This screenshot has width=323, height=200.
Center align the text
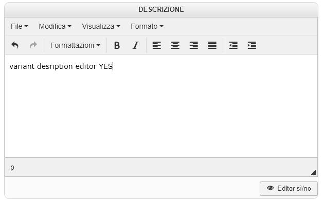[x=175, y=45]
